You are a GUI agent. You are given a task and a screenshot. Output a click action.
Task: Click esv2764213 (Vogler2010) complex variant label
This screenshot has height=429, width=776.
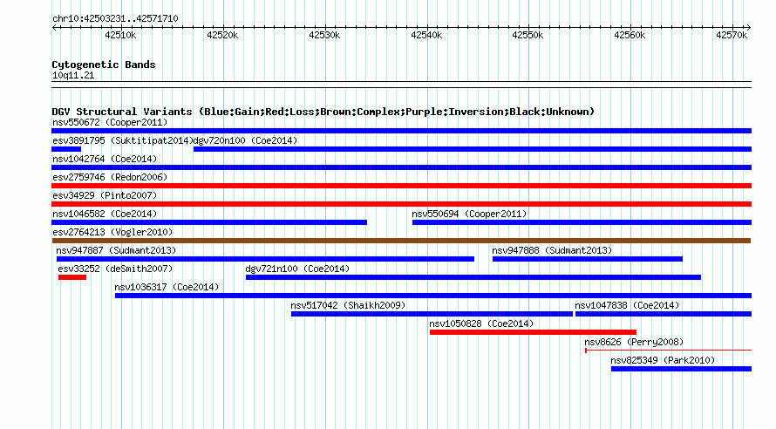click(112, 232)
